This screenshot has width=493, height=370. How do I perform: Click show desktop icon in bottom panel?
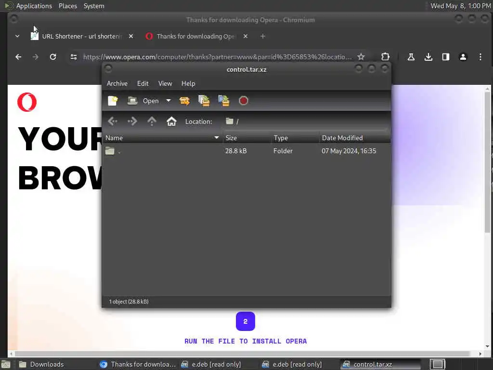(x=6, y=365)
